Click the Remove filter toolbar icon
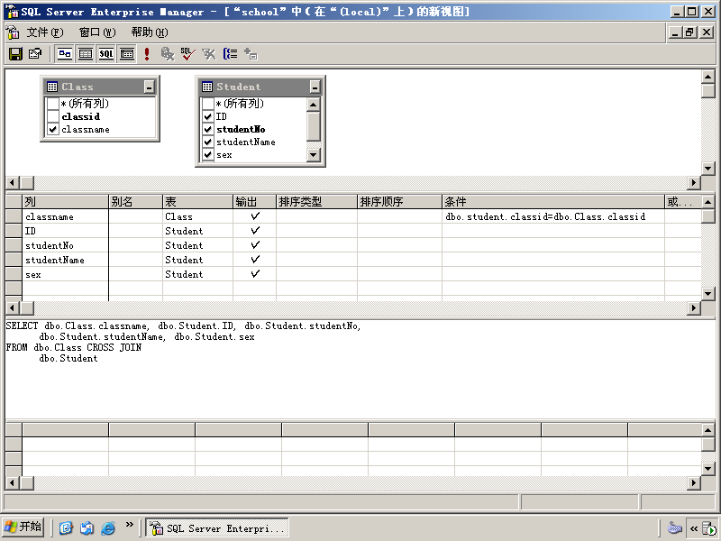 point(209,54)
